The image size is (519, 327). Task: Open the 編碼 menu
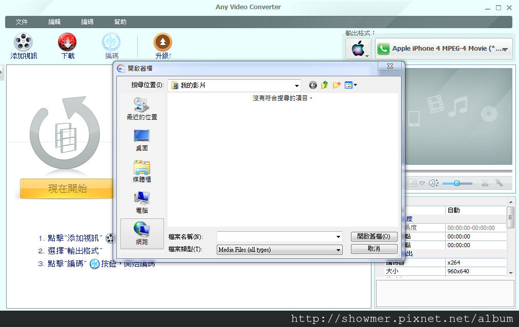[87, 22]
